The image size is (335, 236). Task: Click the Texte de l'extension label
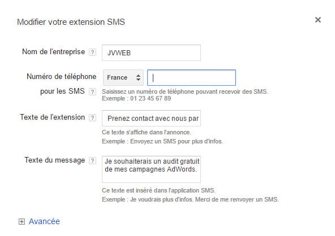52,117
